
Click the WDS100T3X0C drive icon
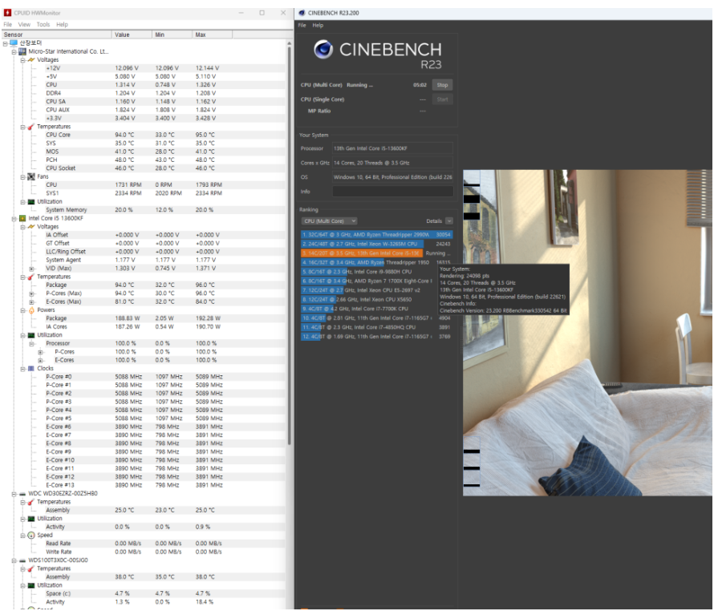point(22,560)
